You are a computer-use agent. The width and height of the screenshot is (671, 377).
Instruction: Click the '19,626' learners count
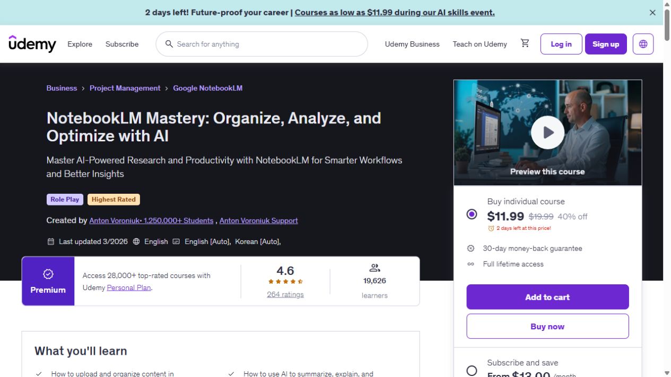[374, 281]
